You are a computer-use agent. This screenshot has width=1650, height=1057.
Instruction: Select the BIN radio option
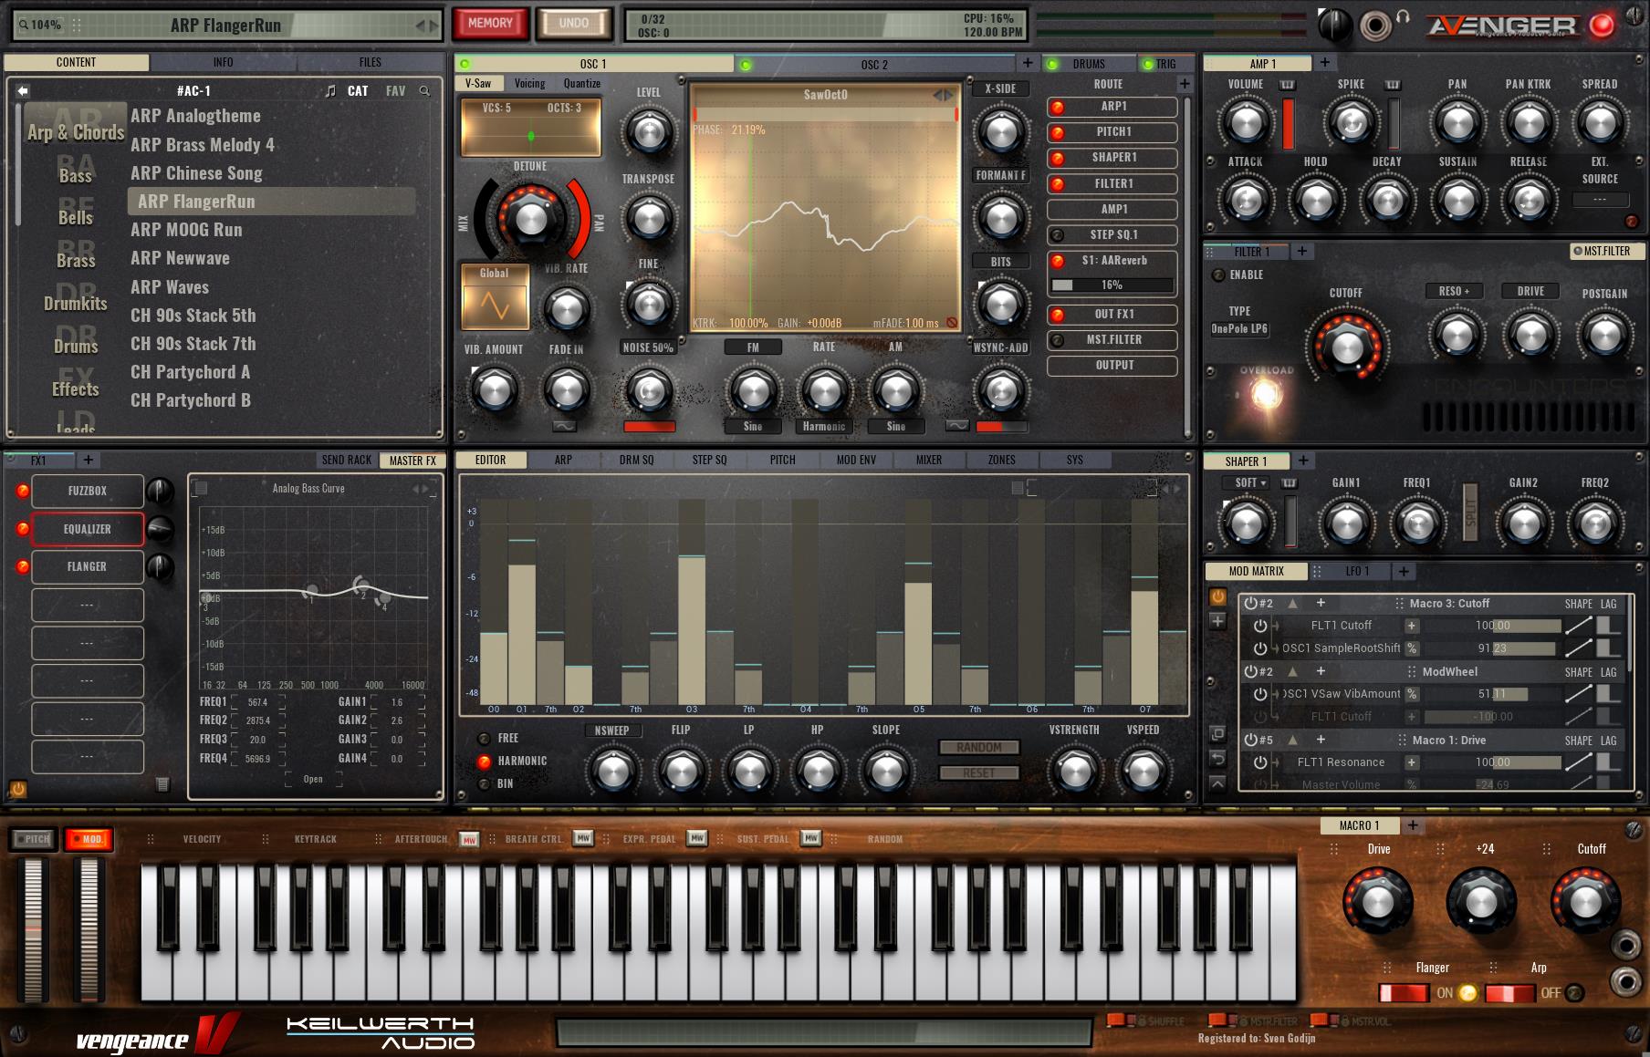coord(485,783)
